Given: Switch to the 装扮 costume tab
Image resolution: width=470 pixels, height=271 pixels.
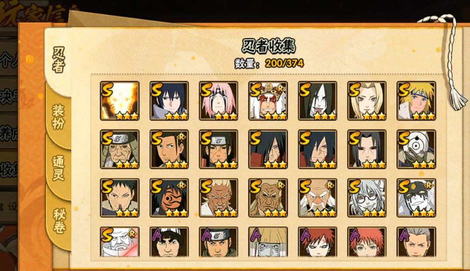Looking at the screenshot, I should click(x=58, y=117).
